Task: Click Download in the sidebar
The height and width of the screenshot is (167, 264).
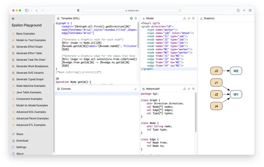Action: (x=20, y=141)
